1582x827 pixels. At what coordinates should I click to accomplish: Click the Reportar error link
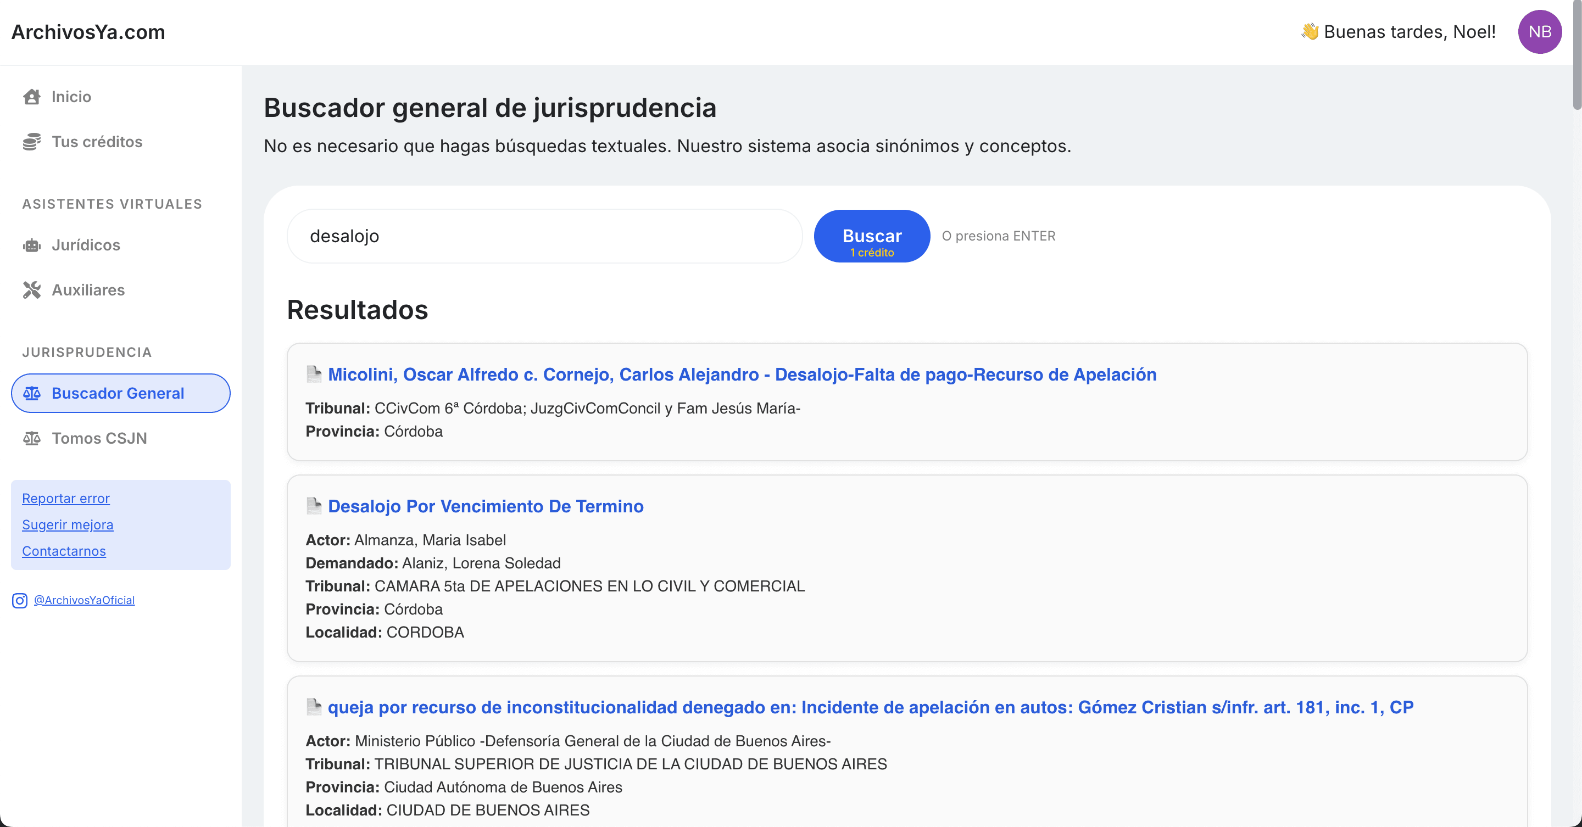click(x=66, y=498)
